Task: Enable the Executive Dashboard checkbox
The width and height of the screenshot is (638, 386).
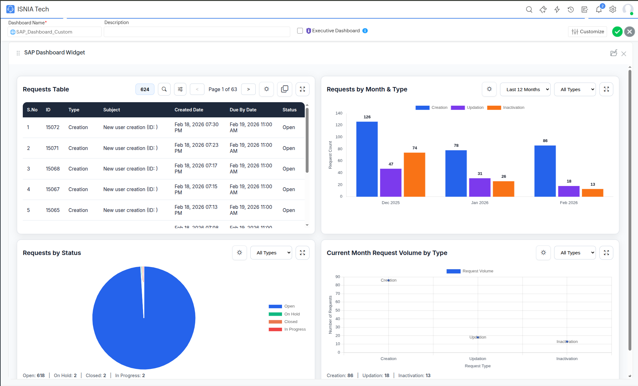Action: (300, 31)
